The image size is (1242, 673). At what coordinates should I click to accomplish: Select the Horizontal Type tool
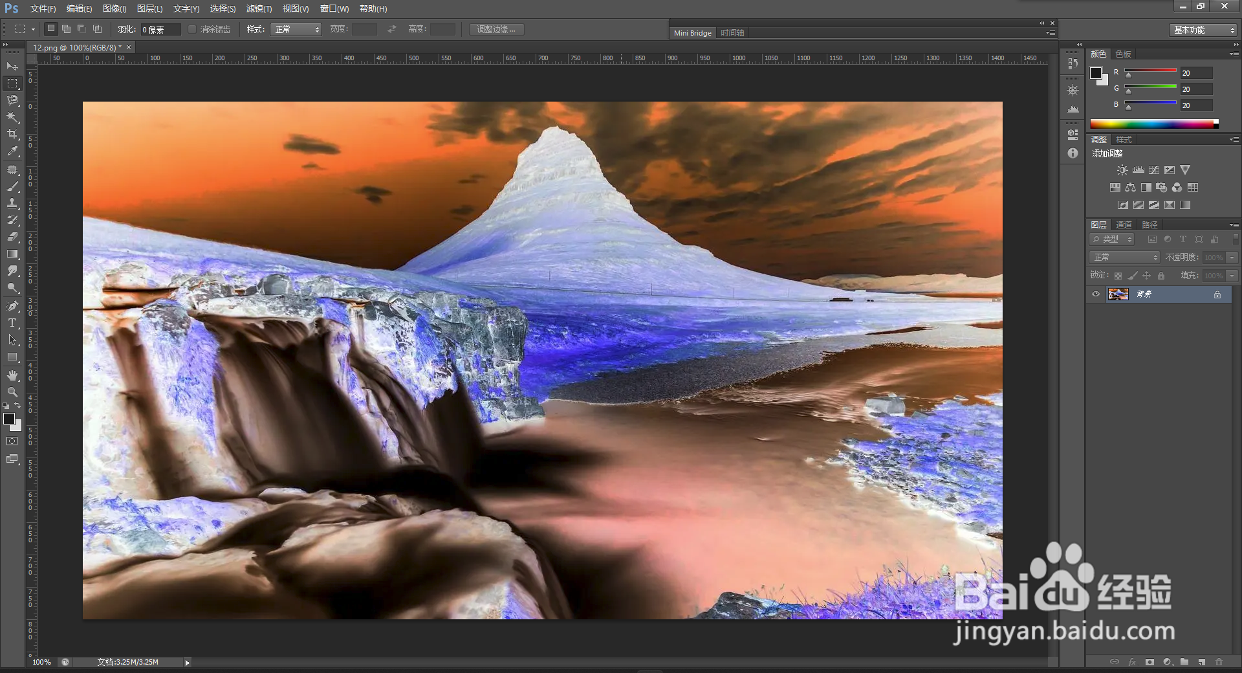click(x=12, y=323)
